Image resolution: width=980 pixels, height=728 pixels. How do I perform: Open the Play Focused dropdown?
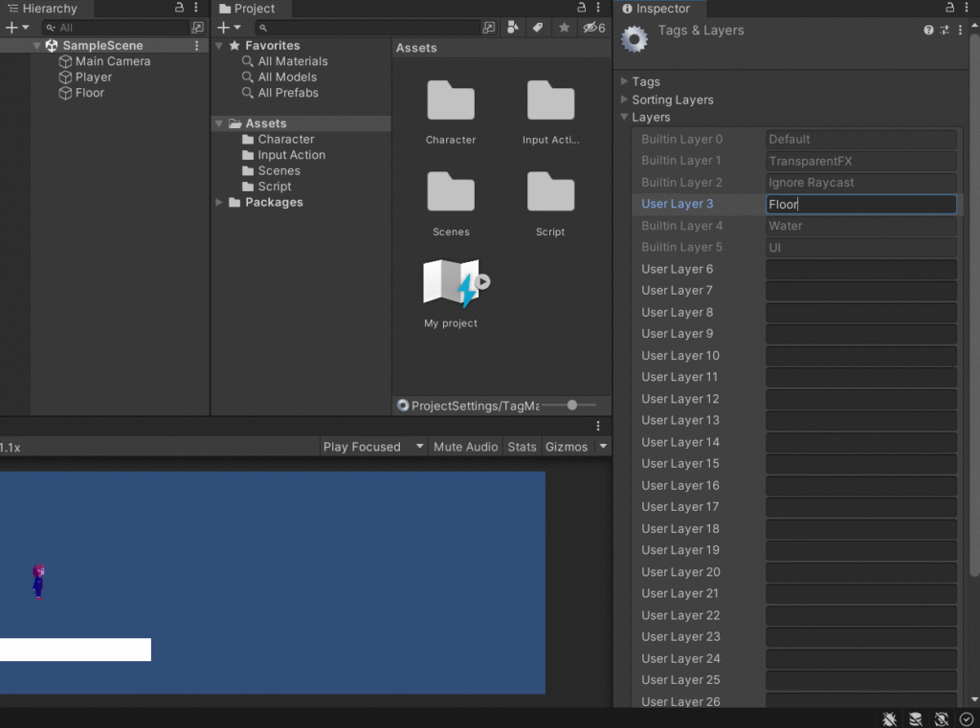(373, 447)
